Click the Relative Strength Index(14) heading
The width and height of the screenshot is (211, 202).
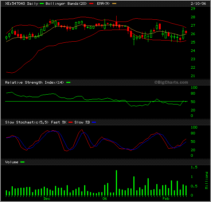pos(34,83)
